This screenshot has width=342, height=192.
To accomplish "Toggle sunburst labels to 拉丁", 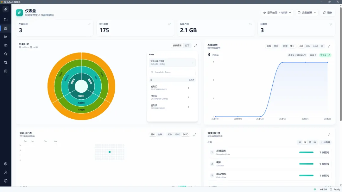I will [187, 46].
